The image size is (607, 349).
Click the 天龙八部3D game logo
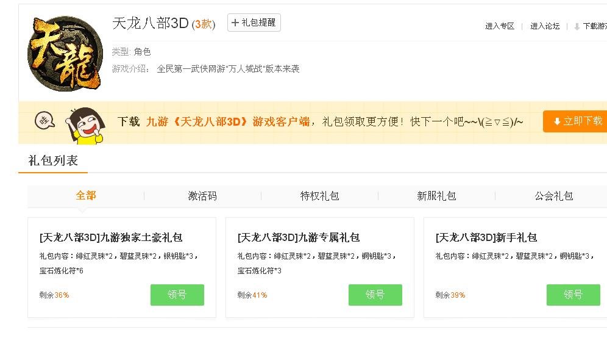pyautogui.click(x=65, y=54)
